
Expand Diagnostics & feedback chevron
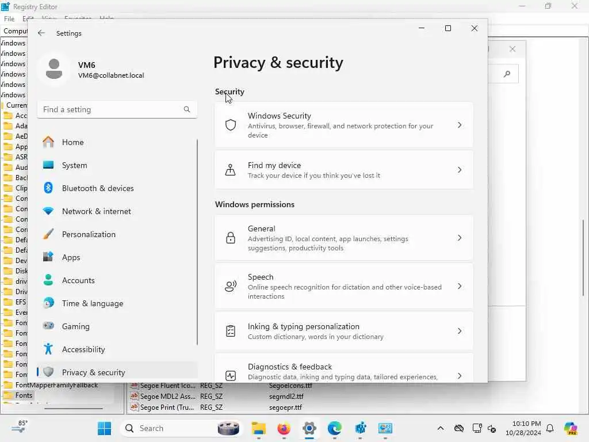(460, 375)
